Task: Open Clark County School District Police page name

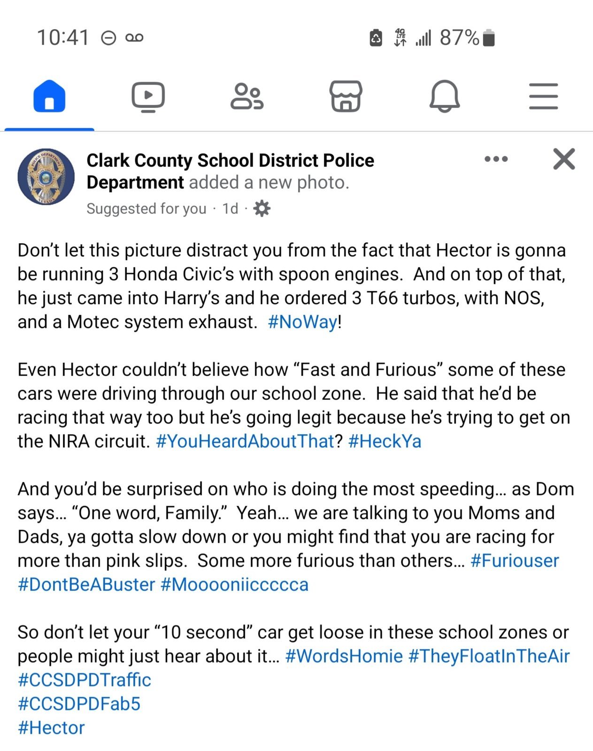Action: pyautogui.click(x=230, y=171)
